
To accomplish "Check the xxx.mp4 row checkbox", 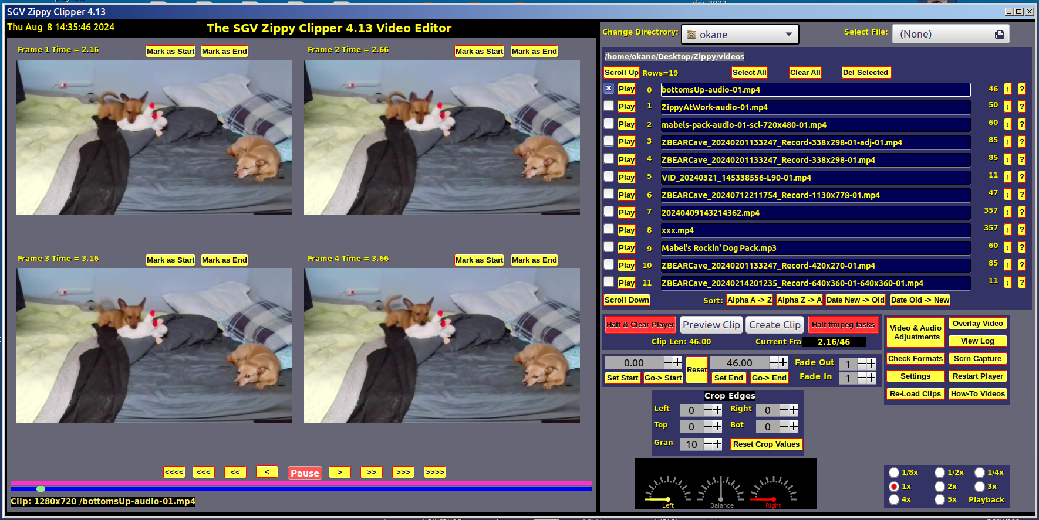I will 609,229.
